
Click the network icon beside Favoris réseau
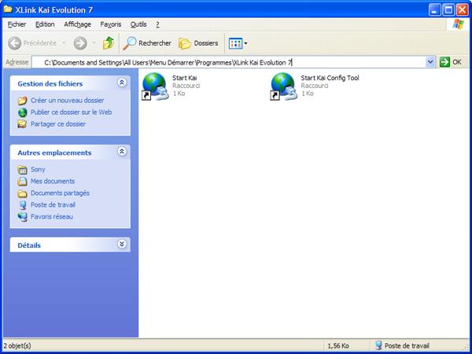click(22, 217)
